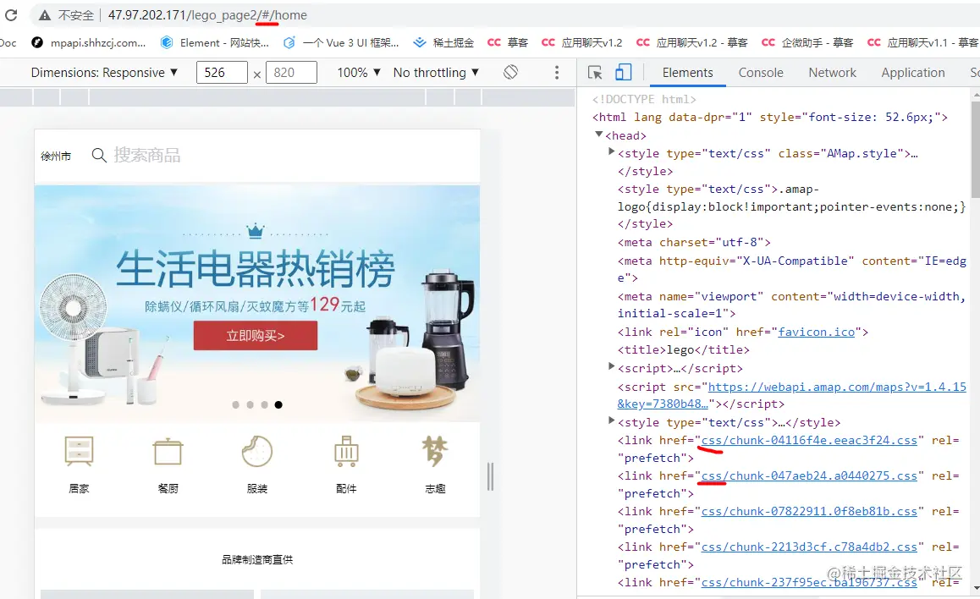Click the 生活电器热销榜 banner image
The width and height of the screenshot is (980, 599).
257,303
